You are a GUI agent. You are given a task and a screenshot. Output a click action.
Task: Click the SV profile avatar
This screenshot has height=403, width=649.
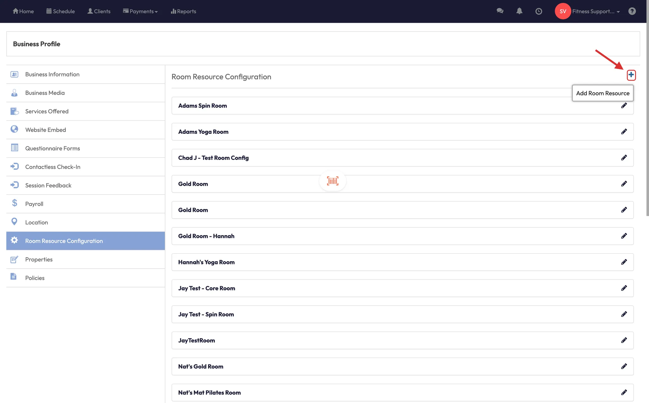tap(562, 11)
